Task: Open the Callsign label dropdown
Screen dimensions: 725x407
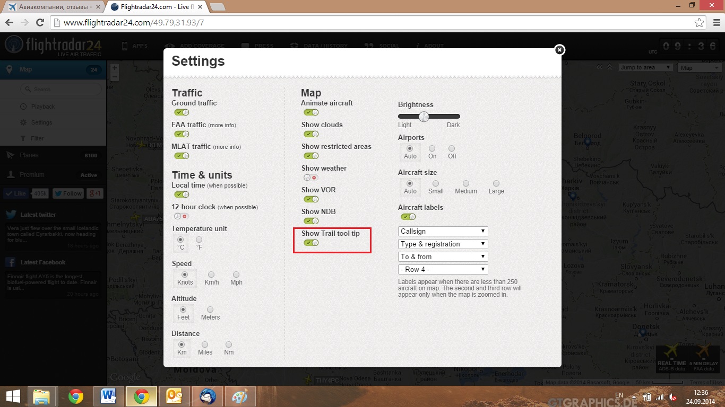Action: 443,231
